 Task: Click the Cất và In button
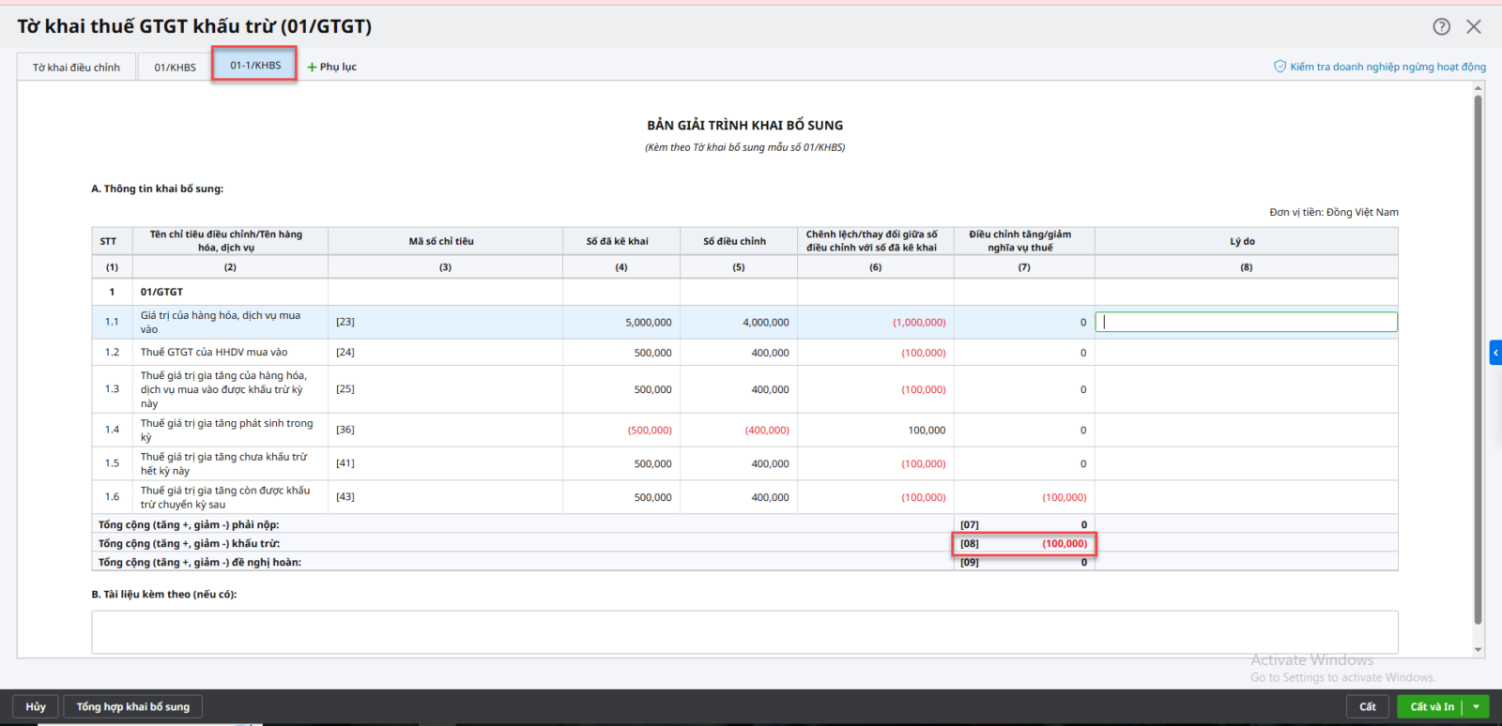1431,706
